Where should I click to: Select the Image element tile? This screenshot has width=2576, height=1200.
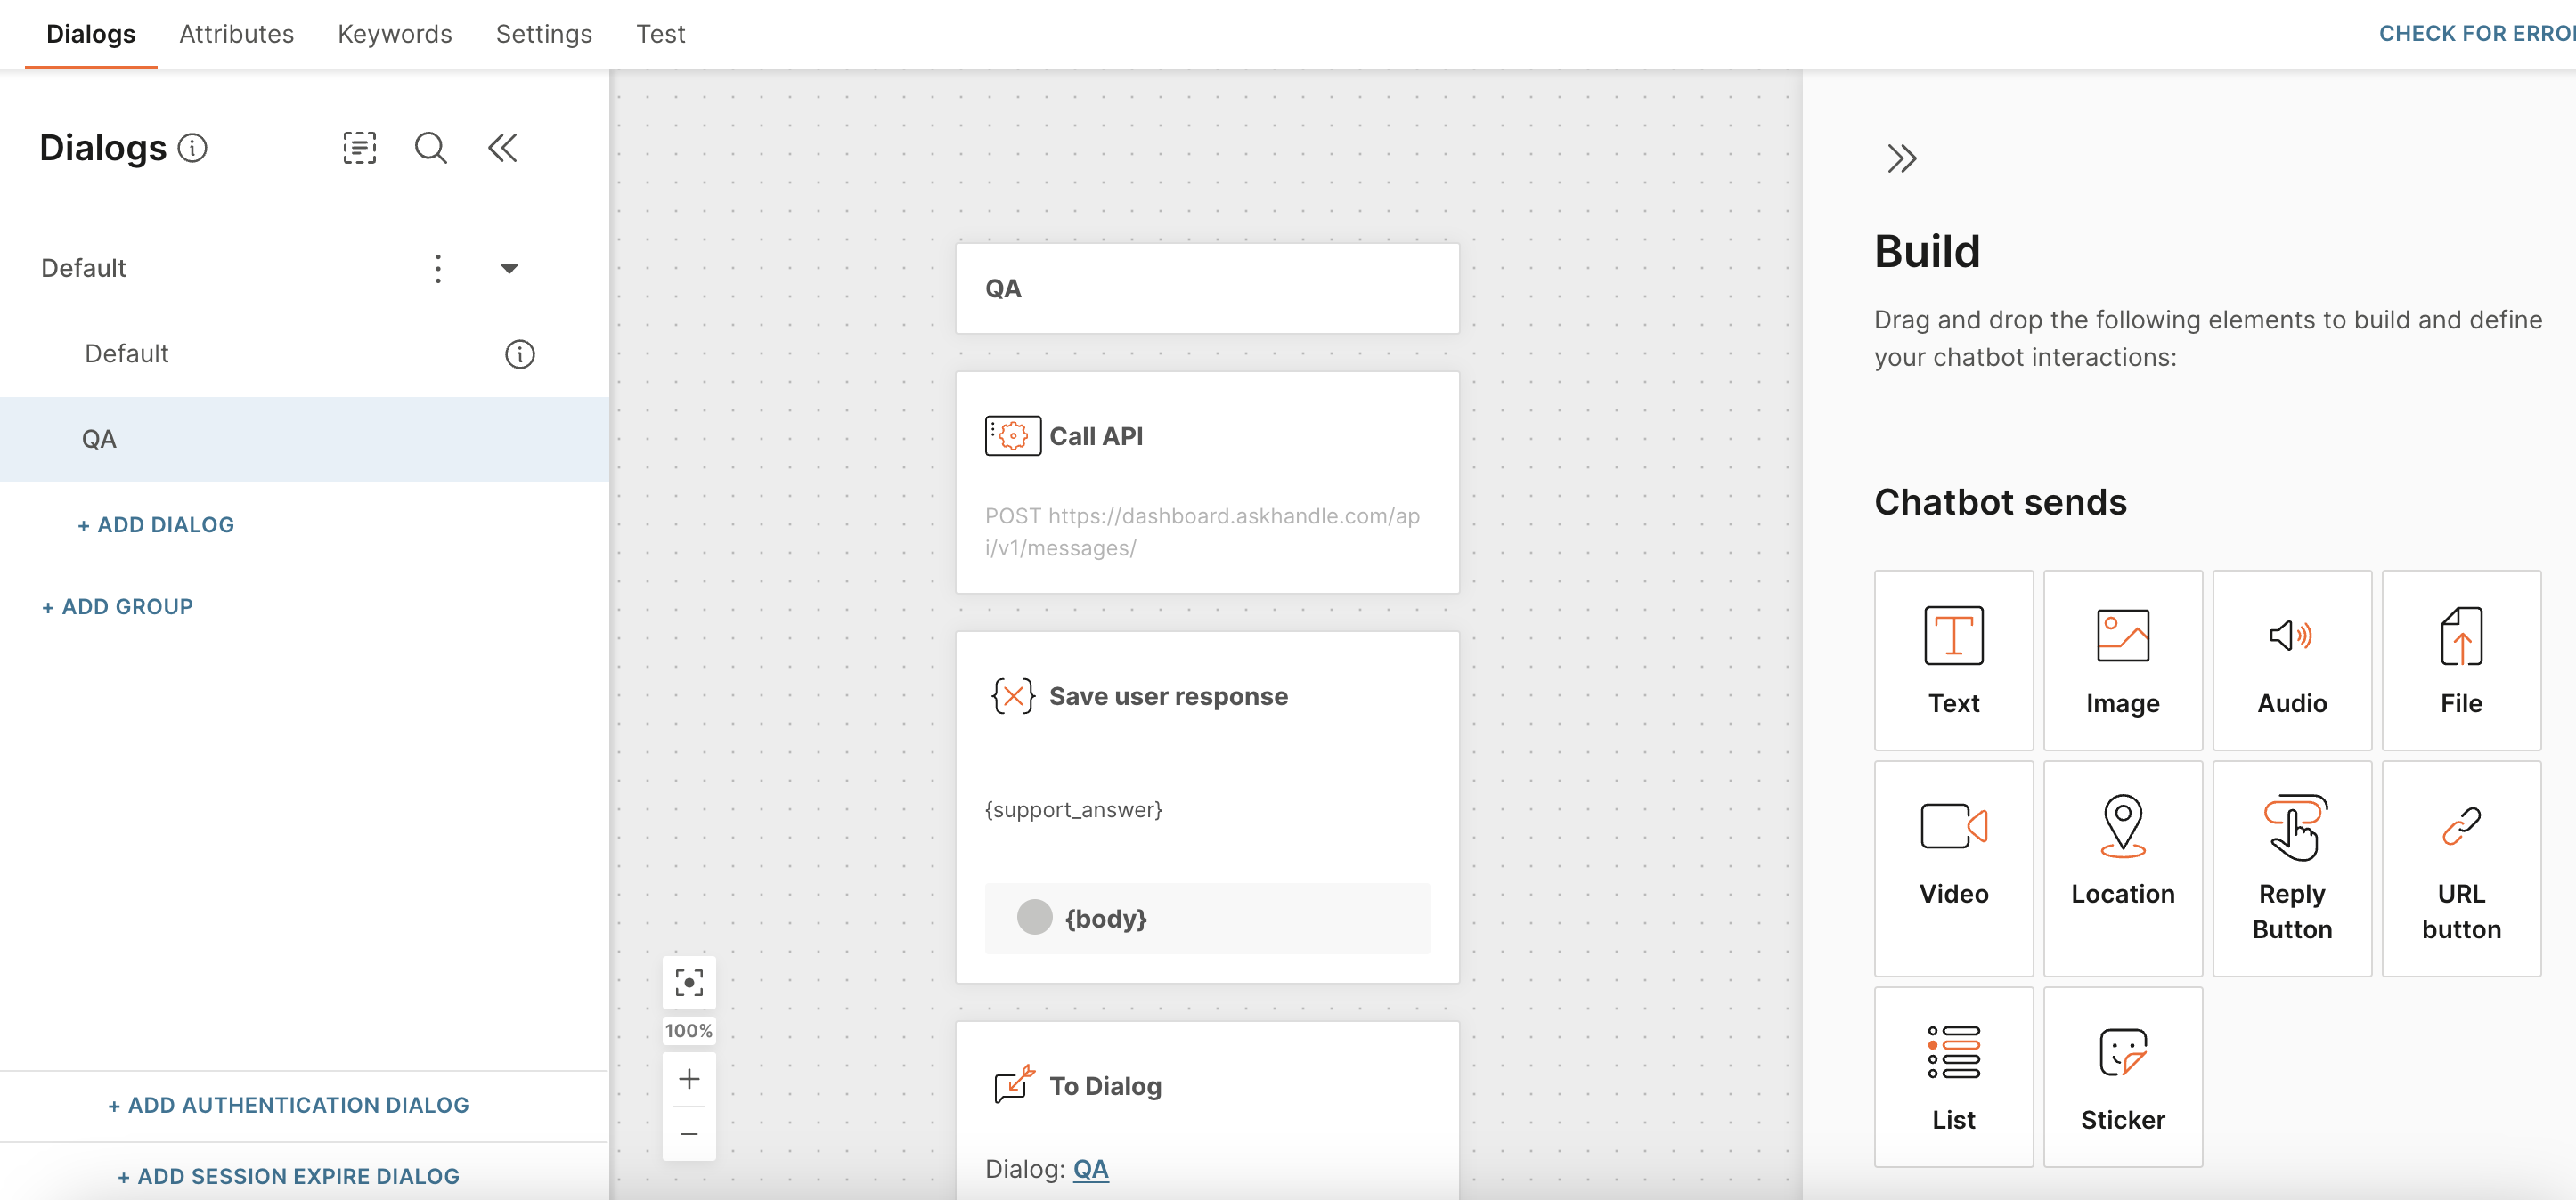[x=2122, y=660]
